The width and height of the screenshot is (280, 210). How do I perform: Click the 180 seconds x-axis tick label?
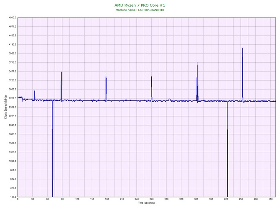107,199
